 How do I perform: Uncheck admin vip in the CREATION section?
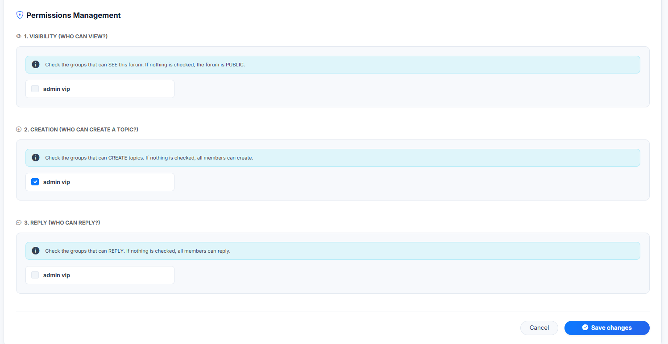click(35, 181)
